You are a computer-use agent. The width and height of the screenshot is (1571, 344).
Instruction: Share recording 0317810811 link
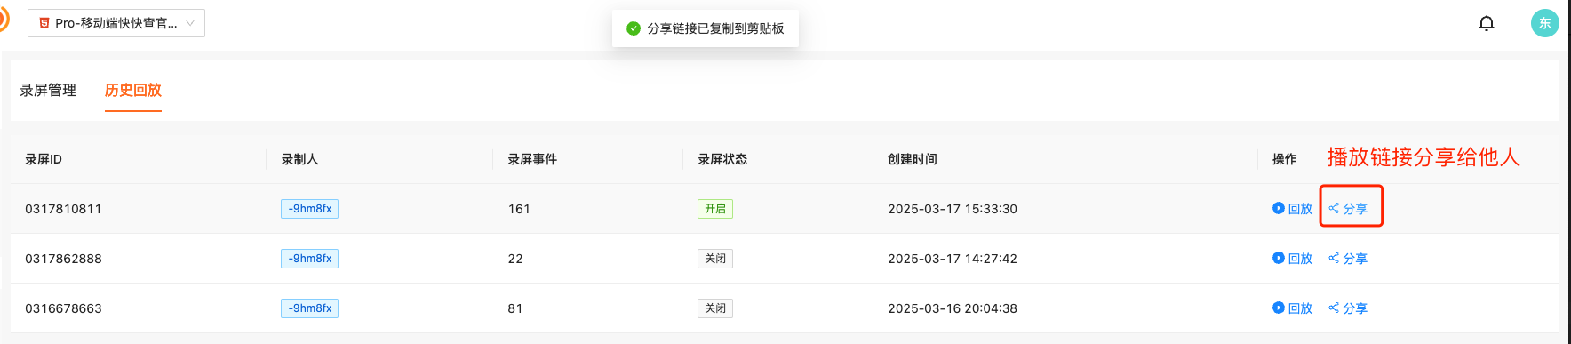[x=1348, y=209]
